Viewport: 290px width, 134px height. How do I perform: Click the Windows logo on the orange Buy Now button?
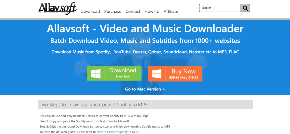pos(157,74)
